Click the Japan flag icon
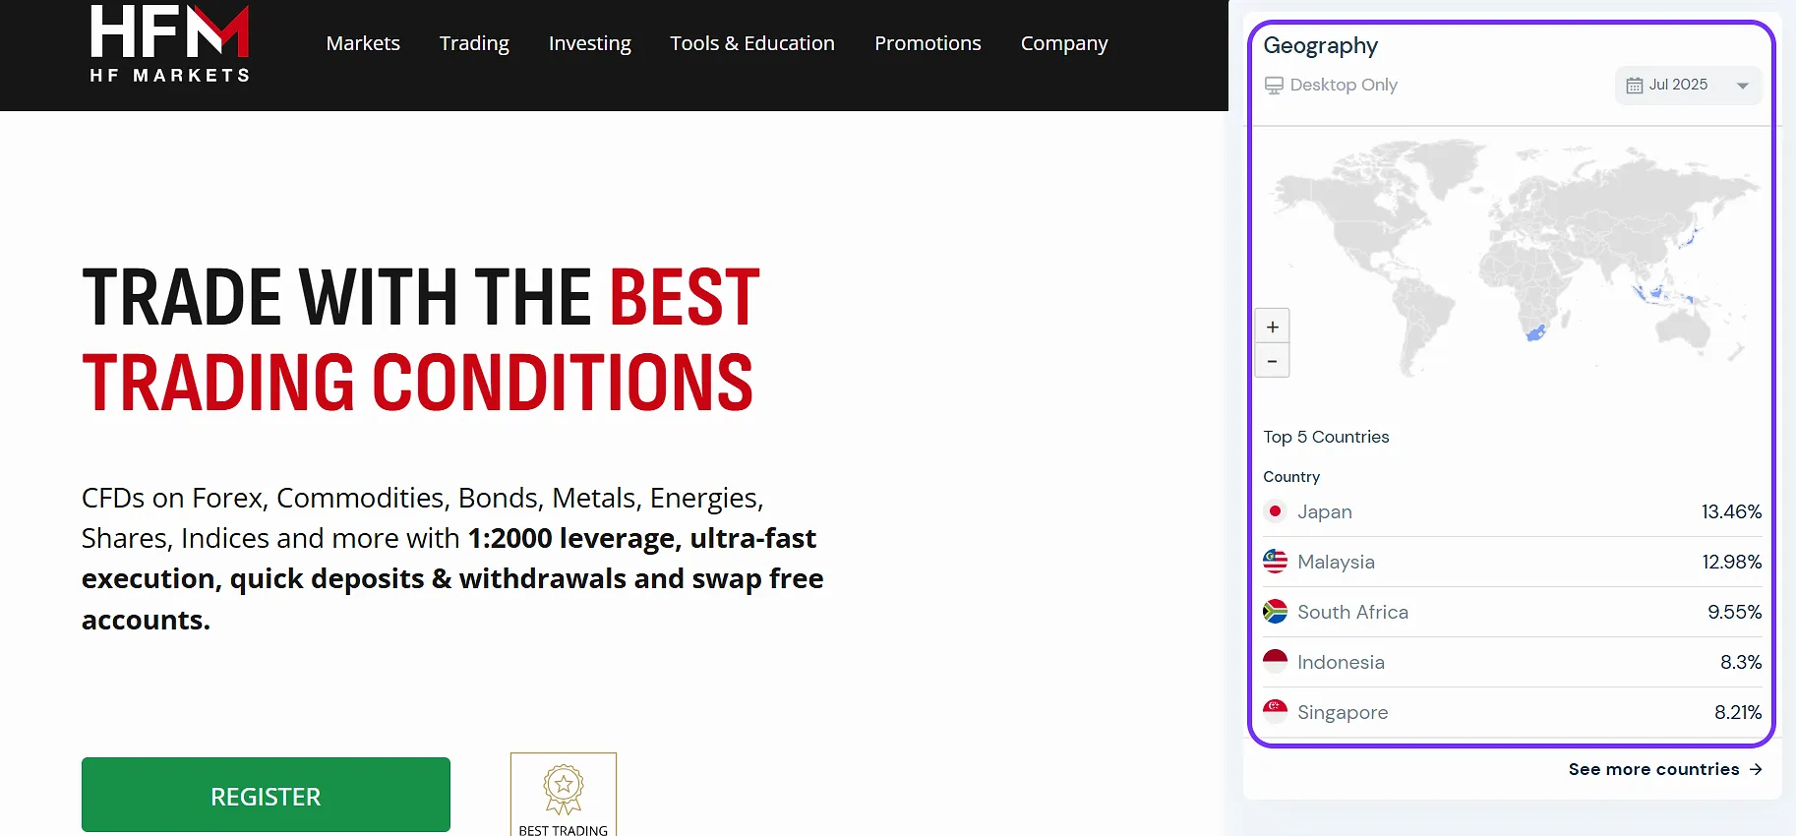 point(1275,511)
